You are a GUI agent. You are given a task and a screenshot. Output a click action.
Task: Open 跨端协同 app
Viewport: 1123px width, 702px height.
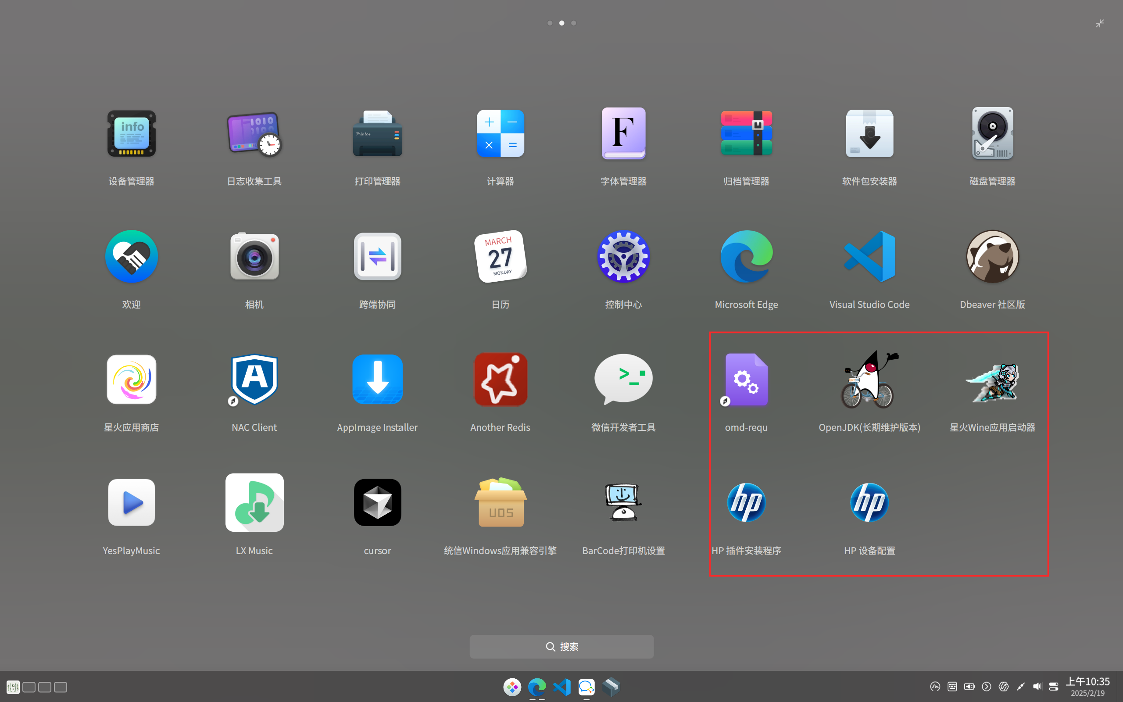pyautogui.click(x=377, y=256)
